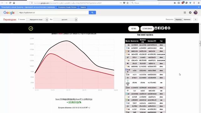Image resolution: width=201 pixels, height=113 pixels.
Task: Open the Bitcoin forum icon link
Action: point(169,28)
